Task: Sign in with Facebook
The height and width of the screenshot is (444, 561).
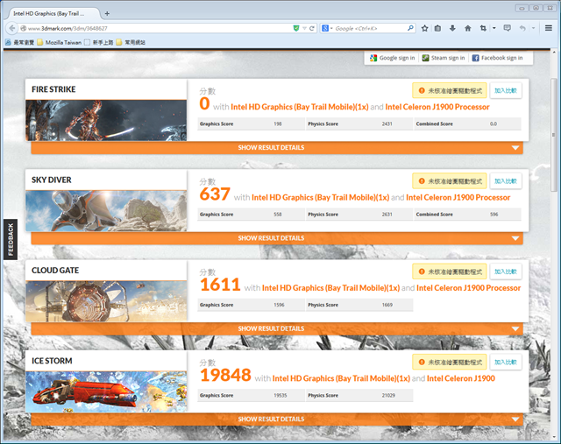Action: [x=497, y=58]
